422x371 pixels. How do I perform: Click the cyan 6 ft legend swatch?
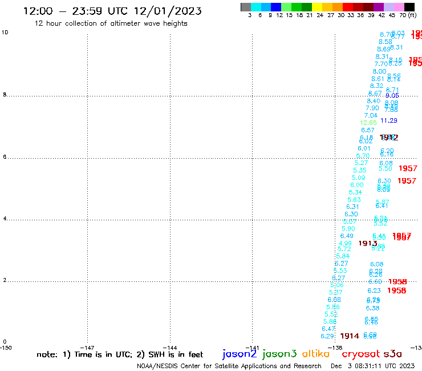point(256,7)
